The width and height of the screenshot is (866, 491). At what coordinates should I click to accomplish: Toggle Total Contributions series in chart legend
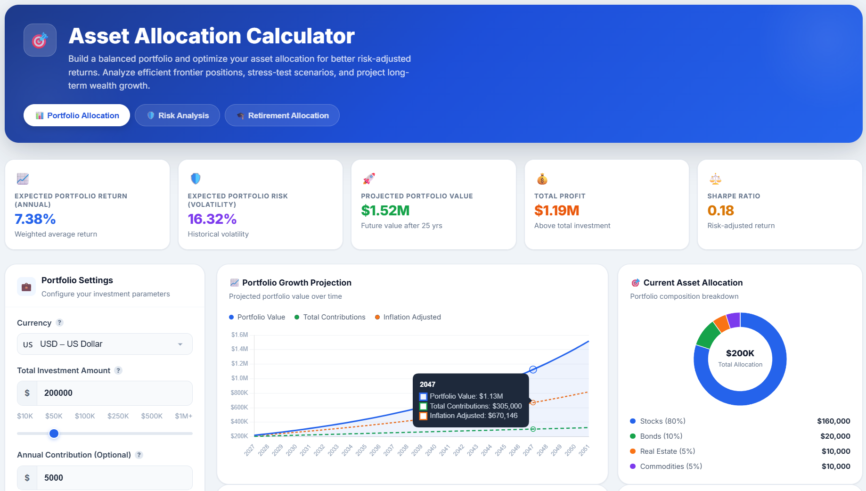click(330, 317)
